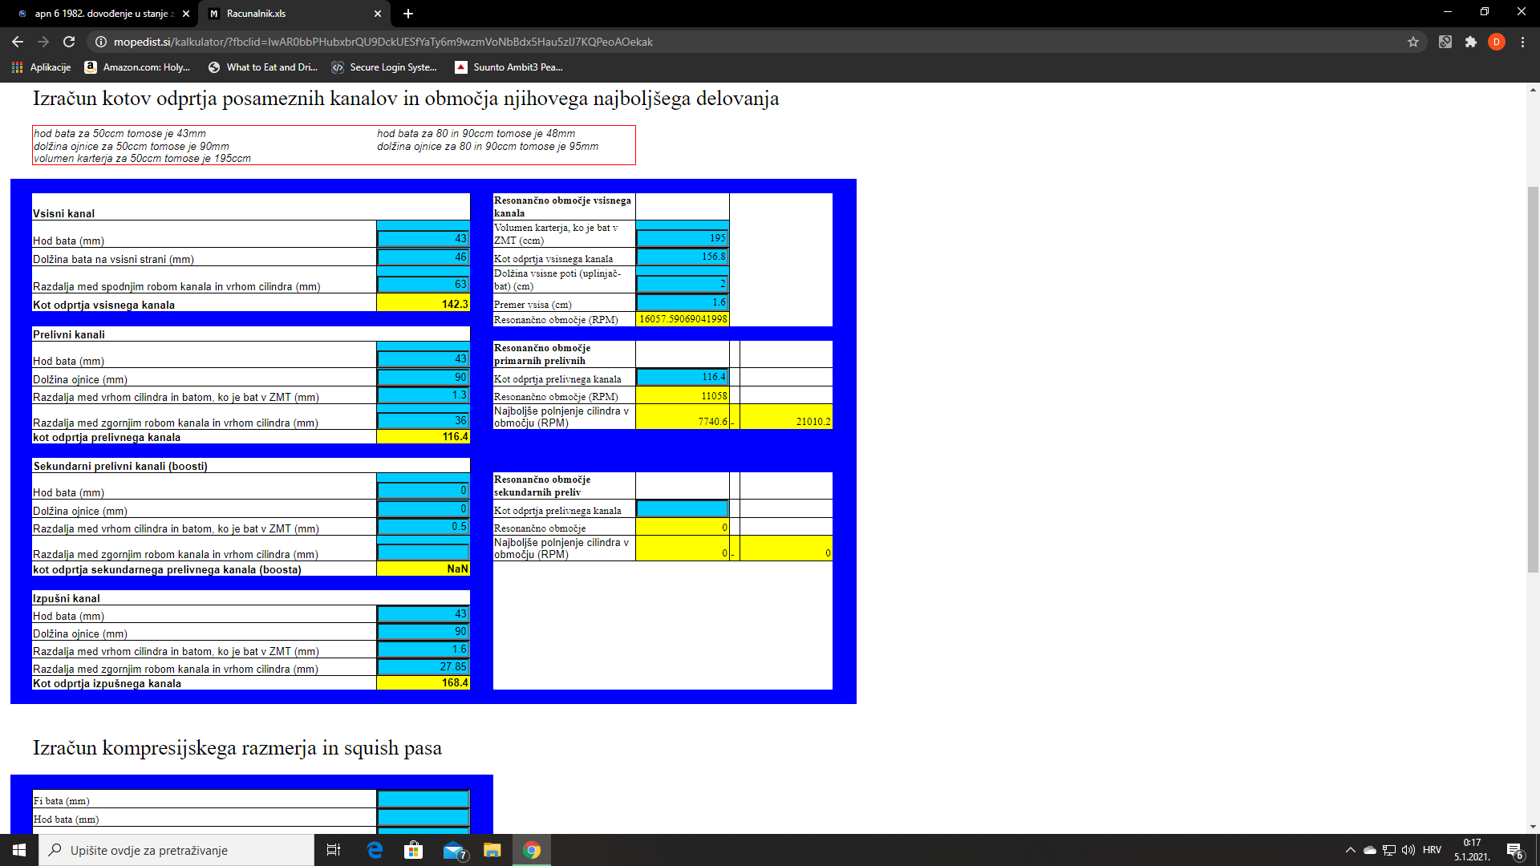The image size is (1540, 866).
Task: Click Dolžina ojnice field under Prelivni kanali
Action: pos(423,377)
